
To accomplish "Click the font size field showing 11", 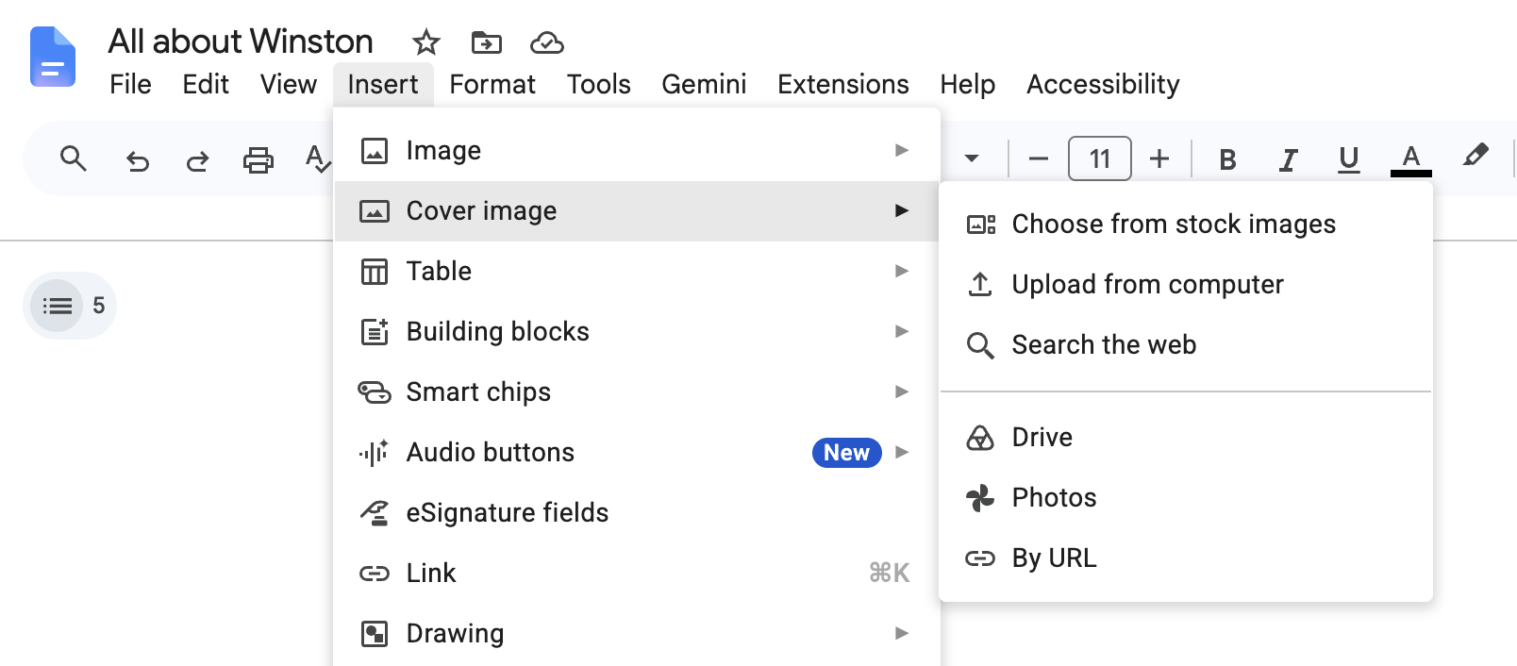I will click(1100, 158).
